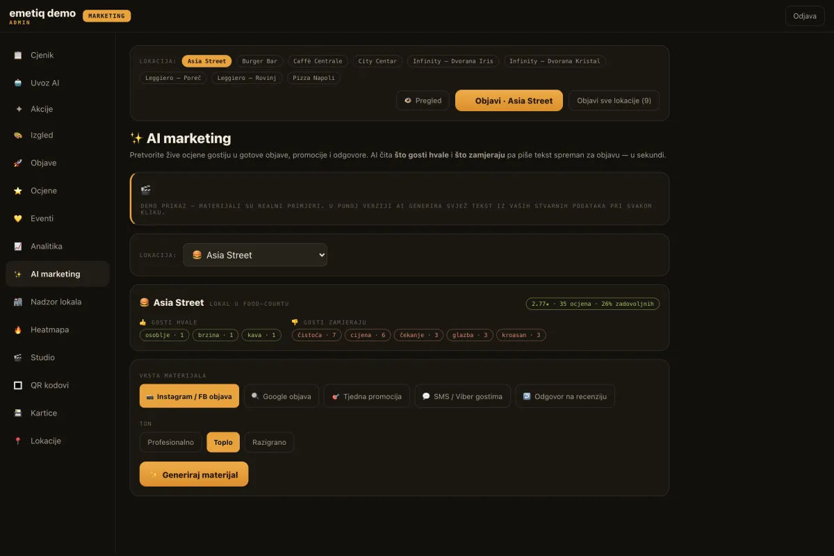Switch to the Leggiero – Poreč chip

click(x=173, y=78)
